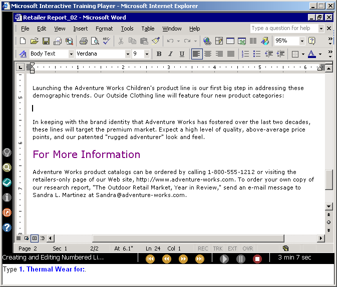Image resolution: width=337 pixels, height=287 pixels.
Task: Paste from clipboard with the Paste icon
Action: tap(144, 41)
